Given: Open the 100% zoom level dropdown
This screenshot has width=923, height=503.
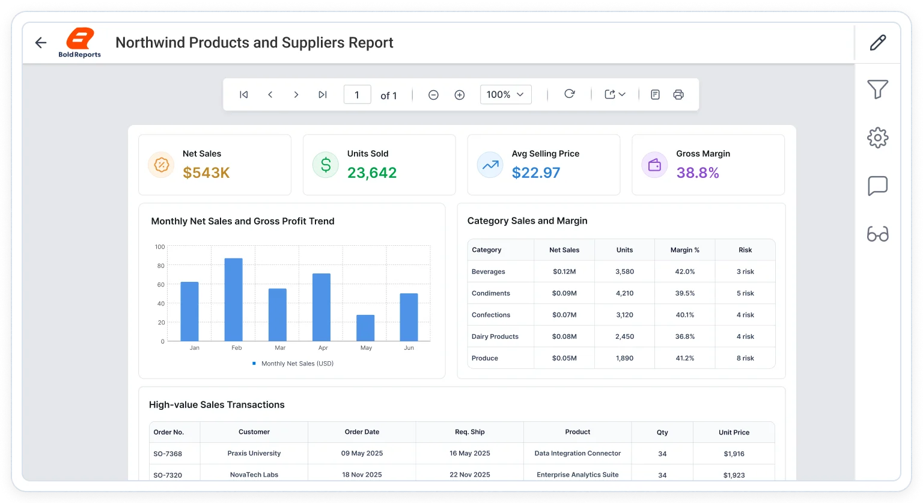Looking at the screenshot, I should (506, 94).
